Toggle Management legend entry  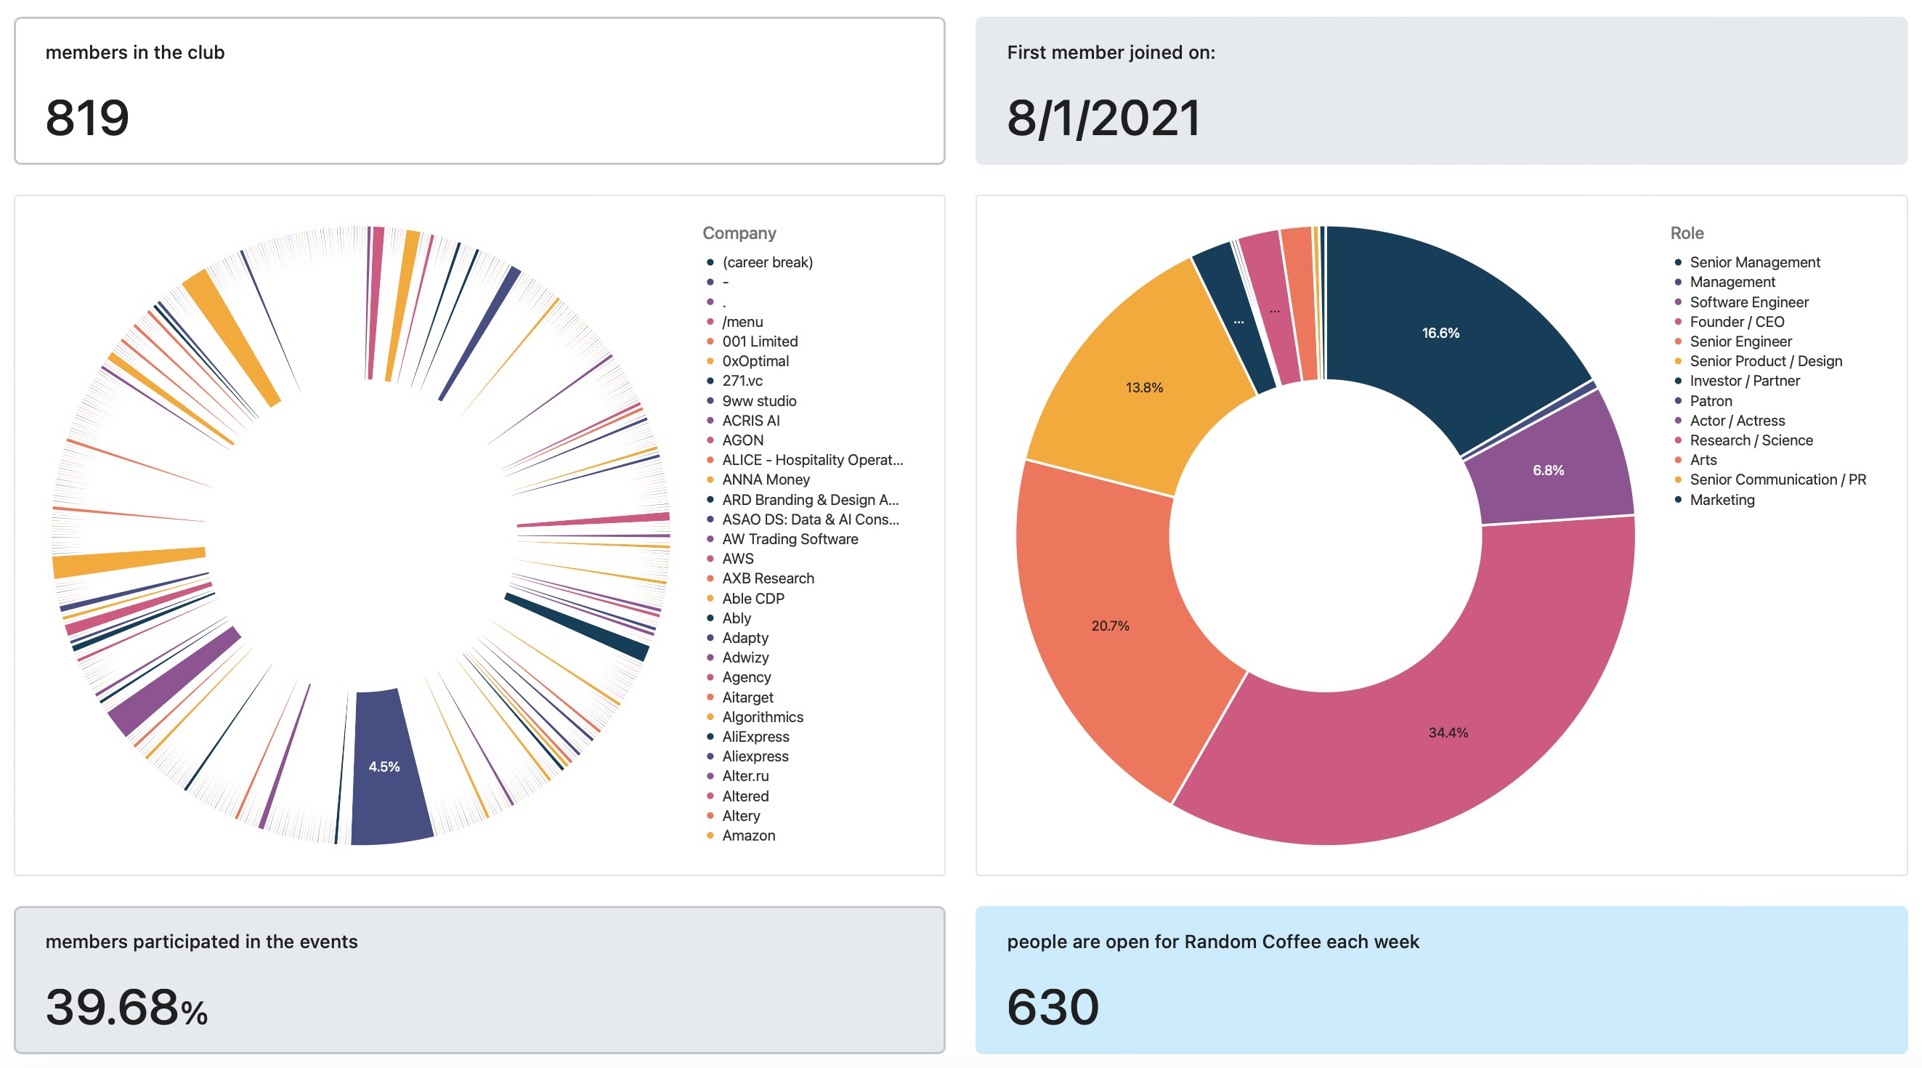1724,281
